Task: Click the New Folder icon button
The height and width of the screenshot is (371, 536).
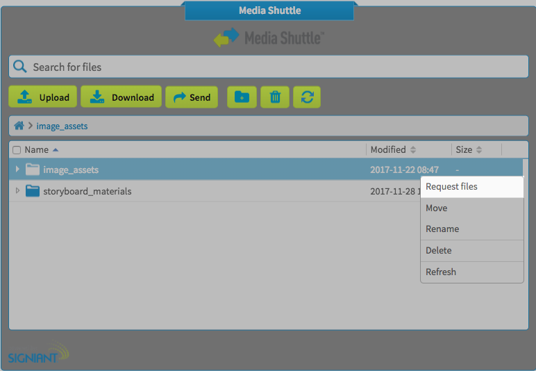Action: tap(242, 97)
